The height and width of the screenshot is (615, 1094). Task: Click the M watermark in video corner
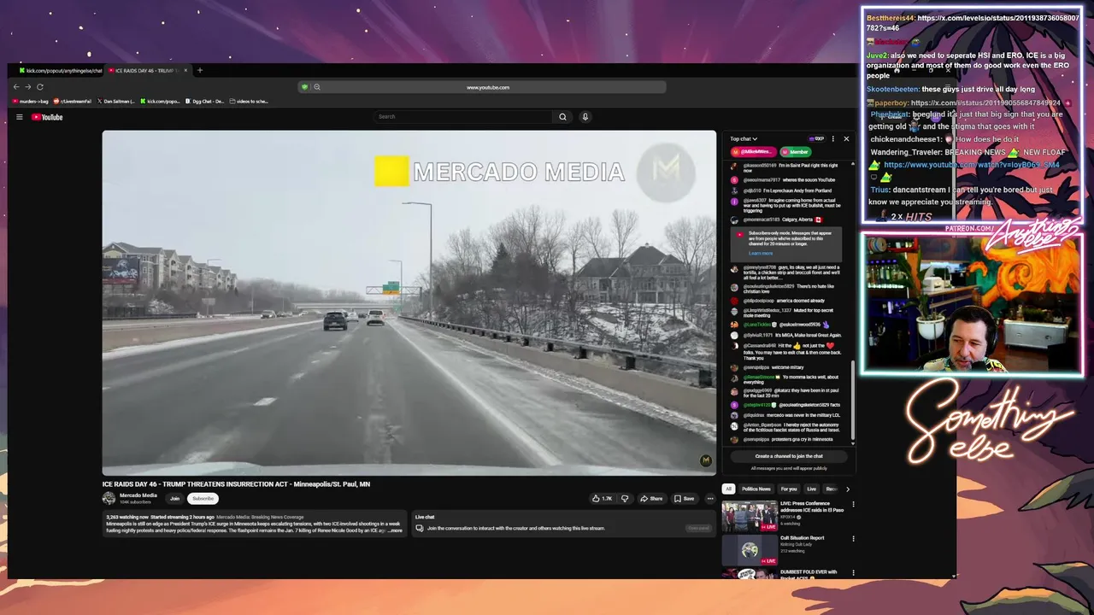(705, 460)
